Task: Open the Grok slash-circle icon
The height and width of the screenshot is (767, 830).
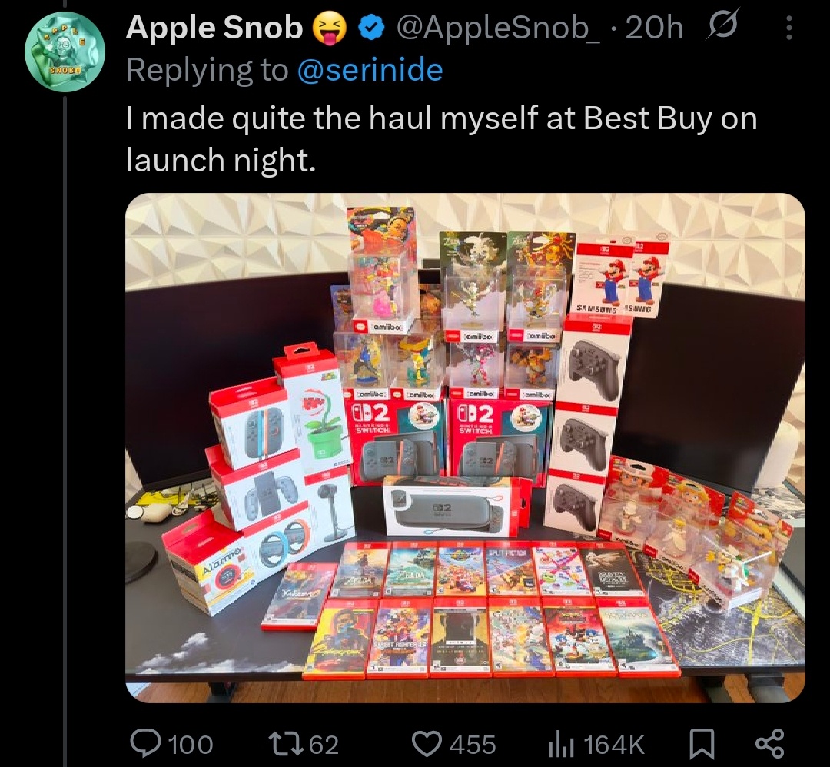Action: (x=720, y=26)
